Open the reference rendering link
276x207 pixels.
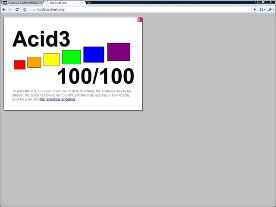(x=57, y=99)
